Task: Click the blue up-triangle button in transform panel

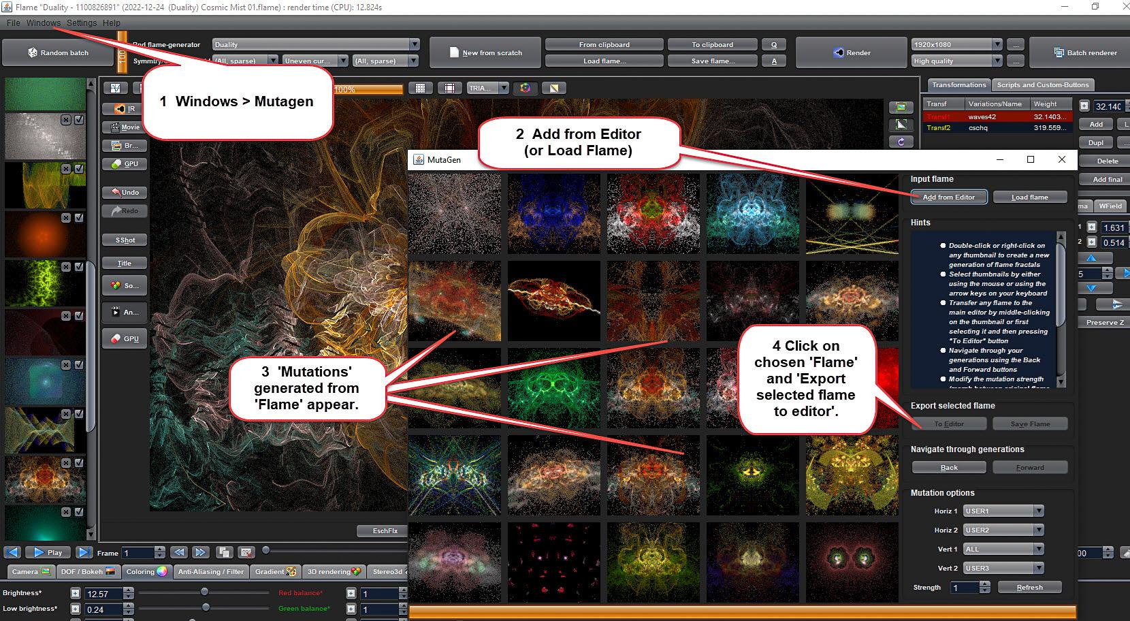Action: pyautogui.click(x=1092, y=259)
